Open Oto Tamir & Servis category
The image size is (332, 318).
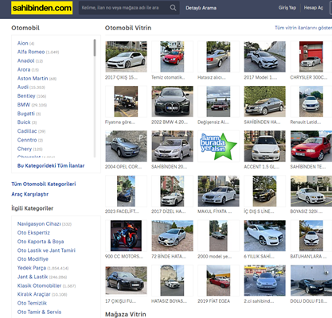(39, 312)
